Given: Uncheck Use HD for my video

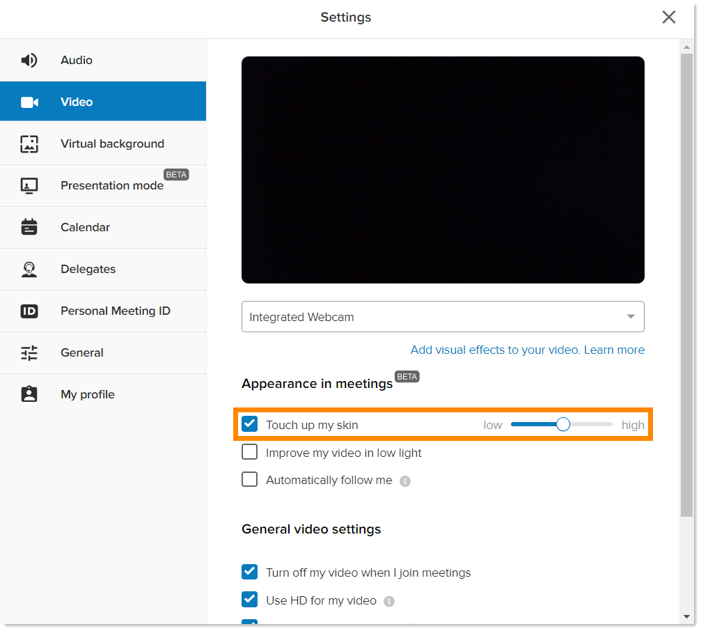Looking at the screenshot, I should pos(249,599).
